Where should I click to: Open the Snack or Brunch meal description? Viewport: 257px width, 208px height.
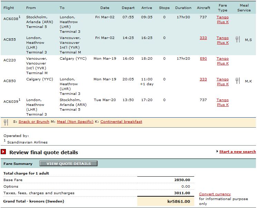click(x=34, y=122)
